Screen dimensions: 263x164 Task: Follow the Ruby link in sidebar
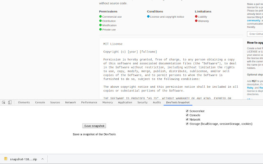250,88
